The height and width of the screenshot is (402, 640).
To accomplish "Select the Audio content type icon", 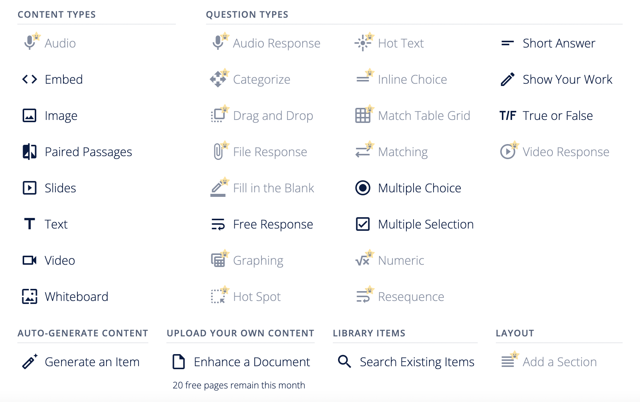I will [29, 43].
